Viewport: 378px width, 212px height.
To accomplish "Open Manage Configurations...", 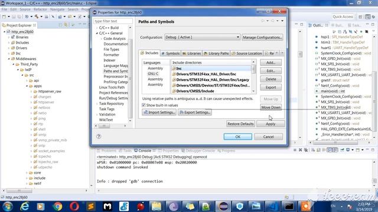I will (262, 37).
